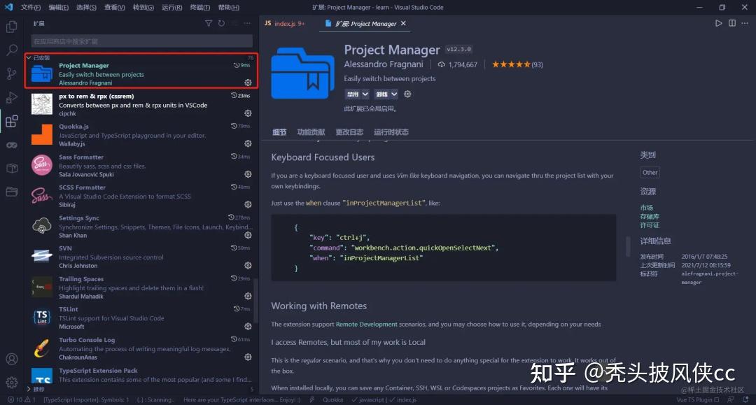
Task: Click Vue TS Plugin status bar entry
Action: [697, 399]
